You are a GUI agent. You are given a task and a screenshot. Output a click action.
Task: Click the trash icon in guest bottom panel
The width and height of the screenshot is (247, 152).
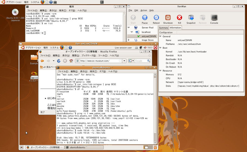155,147
